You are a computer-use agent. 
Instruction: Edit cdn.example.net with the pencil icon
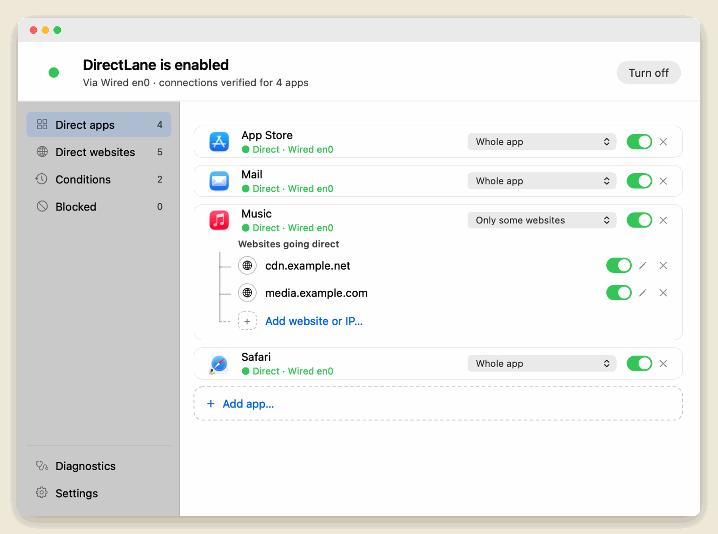(643, 266)
